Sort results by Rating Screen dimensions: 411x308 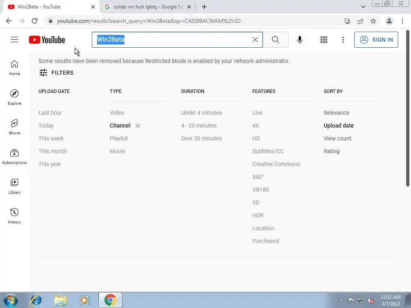[332, 151]
